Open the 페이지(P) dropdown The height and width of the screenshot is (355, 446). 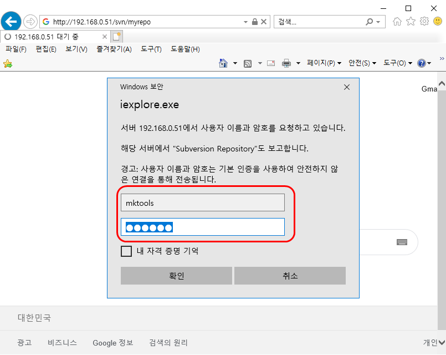tap(324, 63)
